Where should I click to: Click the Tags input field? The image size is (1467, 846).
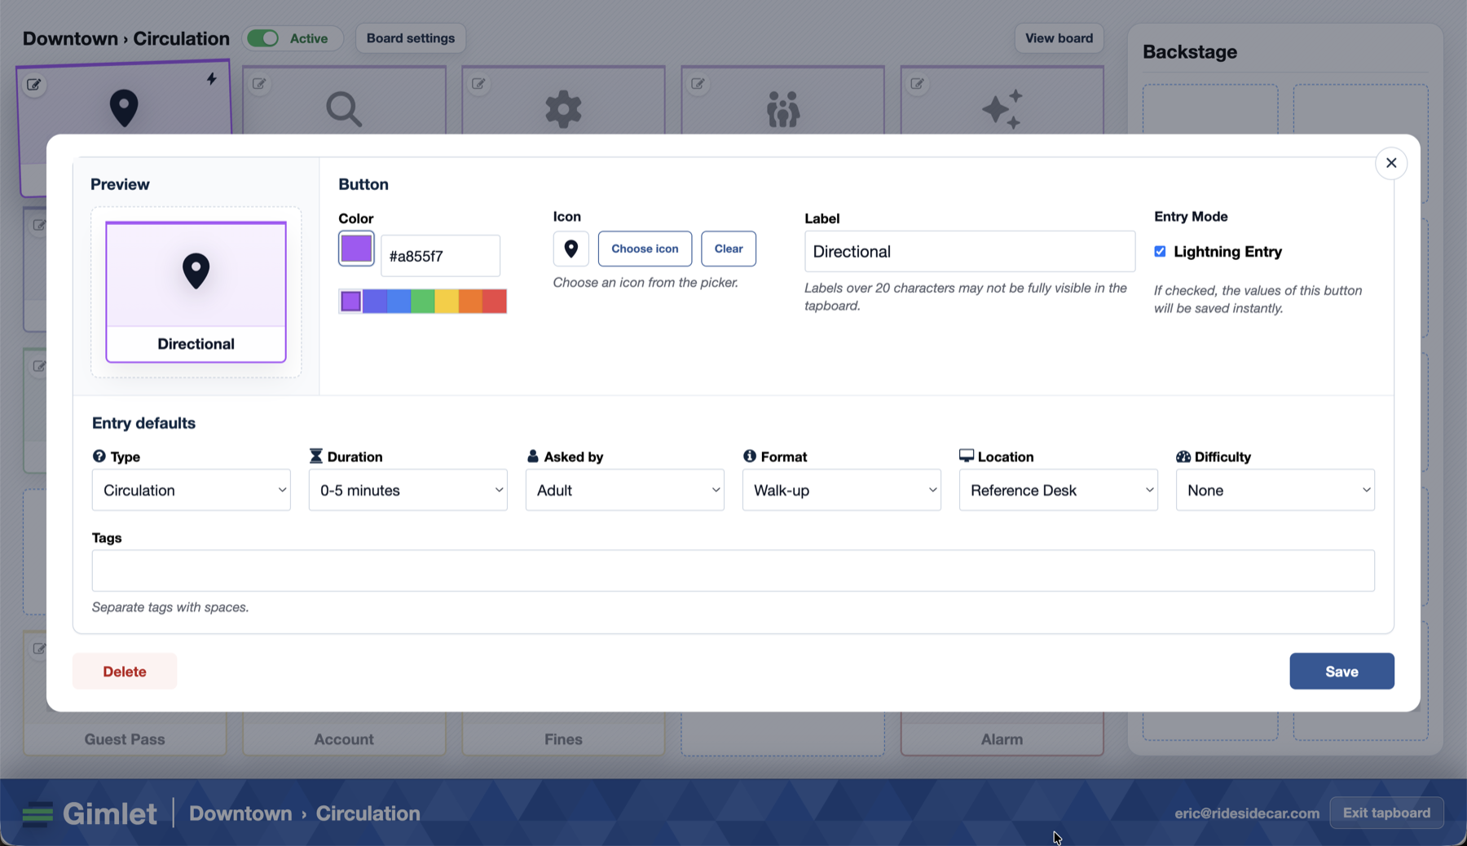click(x=733, y=571)
